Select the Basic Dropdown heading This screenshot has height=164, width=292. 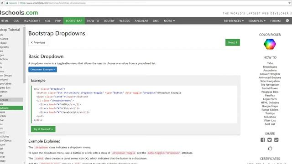[46, 56]
